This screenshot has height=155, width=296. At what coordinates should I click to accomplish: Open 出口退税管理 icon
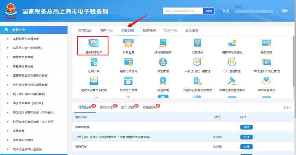pyautogui.click(x=232, y=62)
